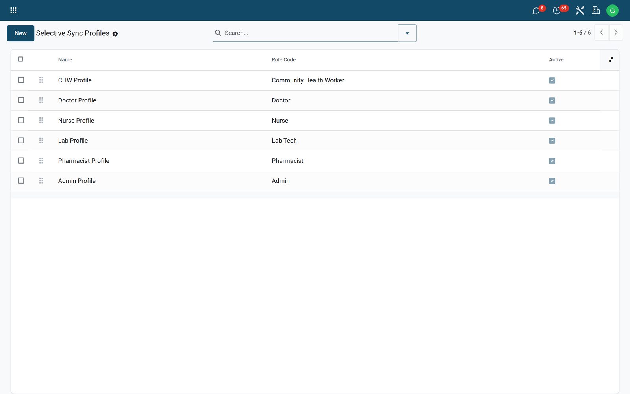
Task: Toggle Active checkbox for Admin Profile
Action: [x=552, y=181]
